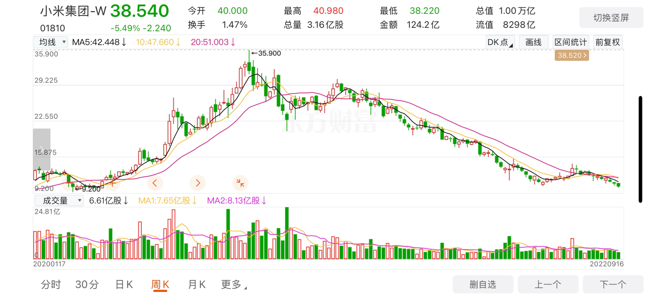Tap the 20220916 end date label
Screen dimensions: 648x299
coord(607,264)
